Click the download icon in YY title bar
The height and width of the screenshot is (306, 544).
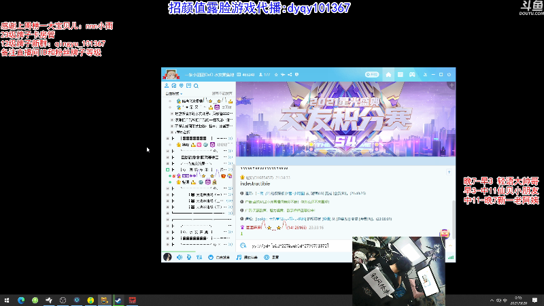pyautogui.click(x=425, y=75)
